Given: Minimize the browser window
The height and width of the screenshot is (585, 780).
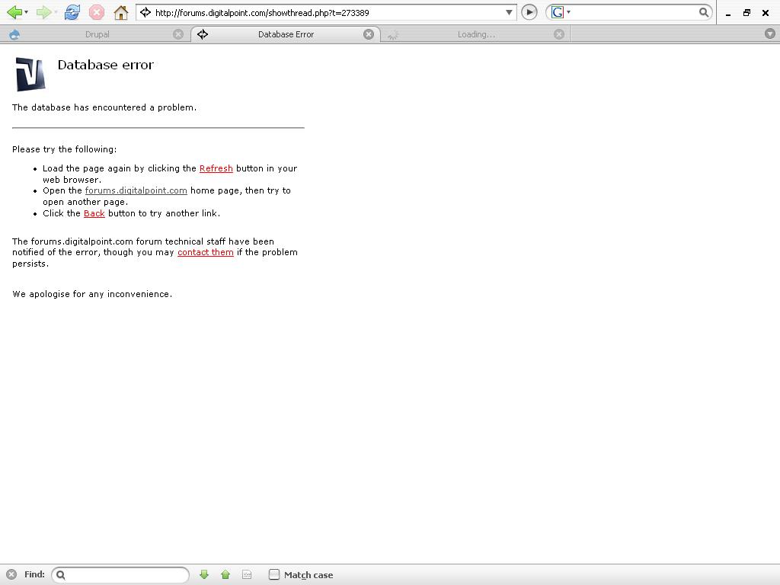Looking at the screenshot, I should (728, 14).
